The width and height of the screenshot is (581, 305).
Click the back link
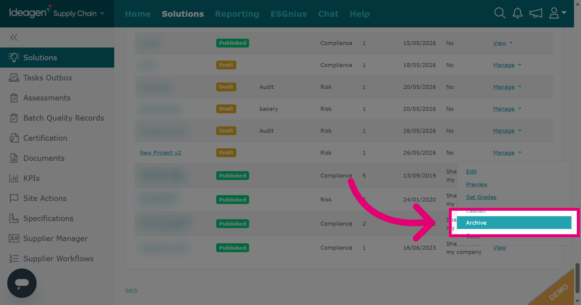point(132,290)
